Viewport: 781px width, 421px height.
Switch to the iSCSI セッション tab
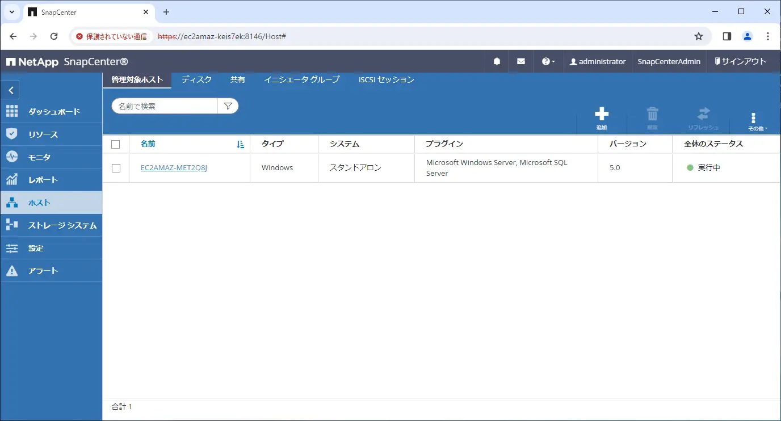(387, 80)
